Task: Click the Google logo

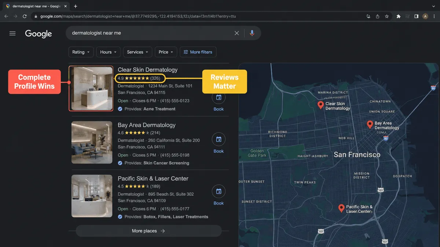Action: [x=38, y=34]
